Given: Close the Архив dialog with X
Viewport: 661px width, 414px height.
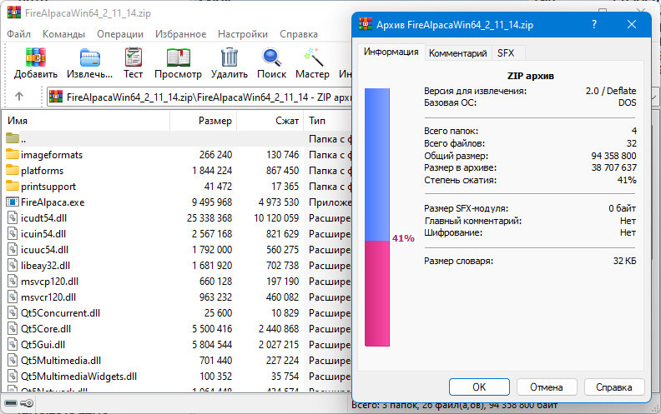Looking at the screenshot, I should (x=632, y=24).
